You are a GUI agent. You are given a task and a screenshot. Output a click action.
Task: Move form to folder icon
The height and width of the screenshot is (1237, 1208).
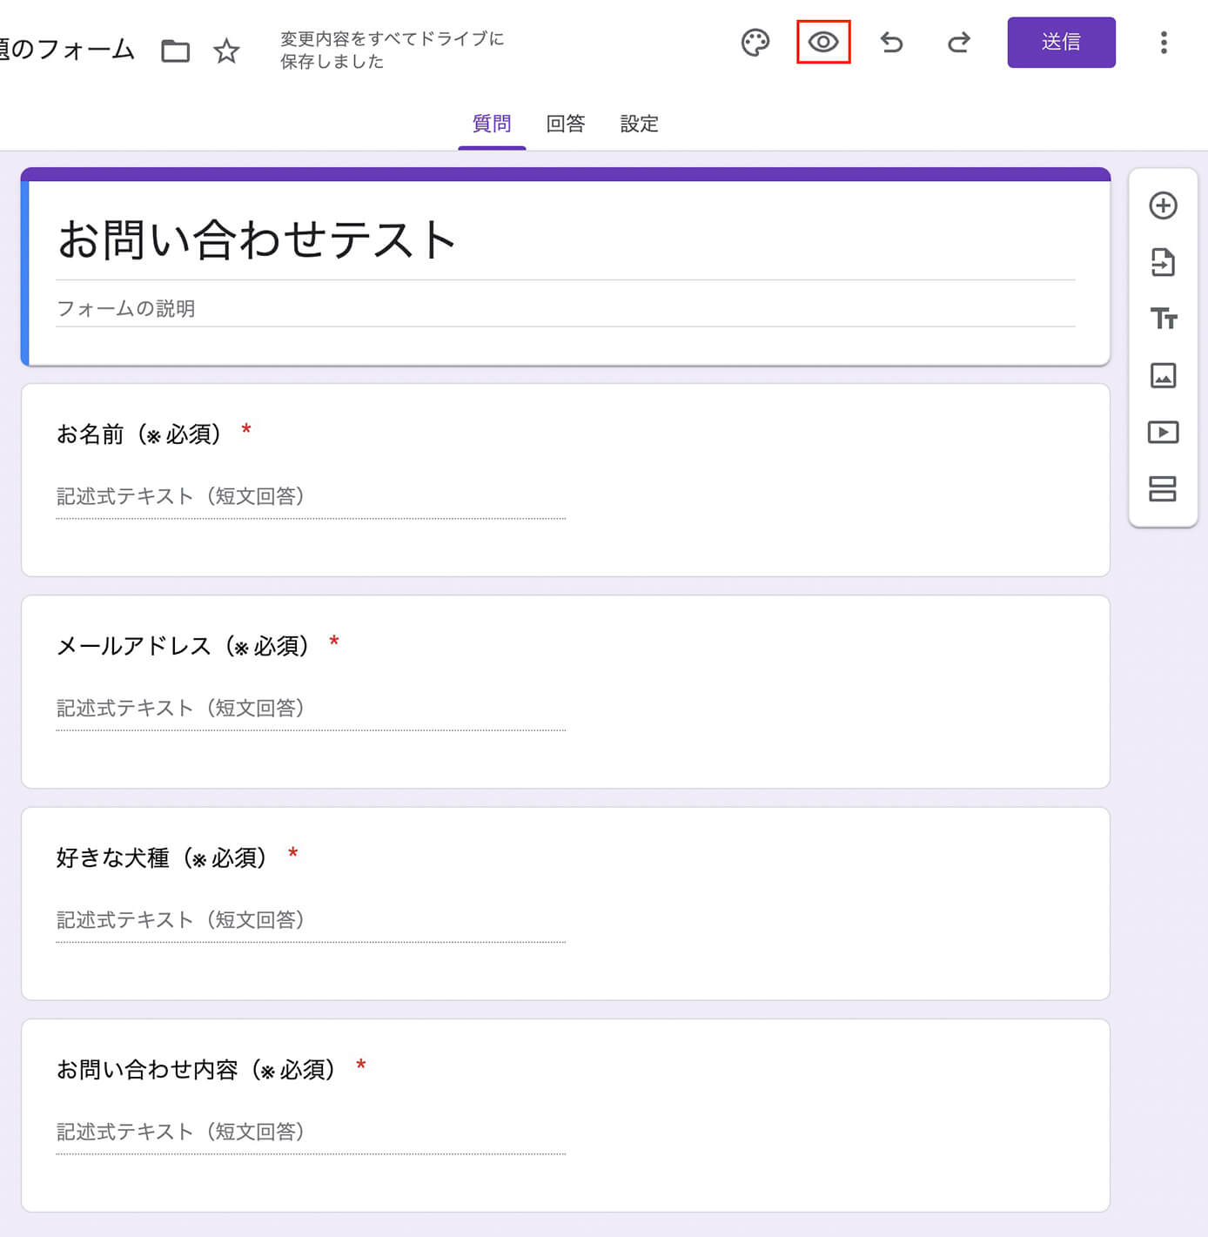[175, 50]
